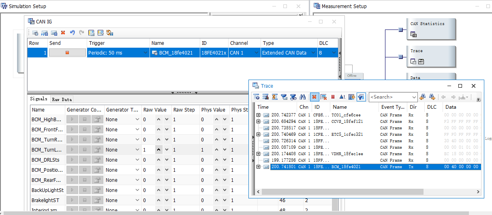
Task: Decrease phys value for BCM_DRLSts signal
Action: click(225, 160)
